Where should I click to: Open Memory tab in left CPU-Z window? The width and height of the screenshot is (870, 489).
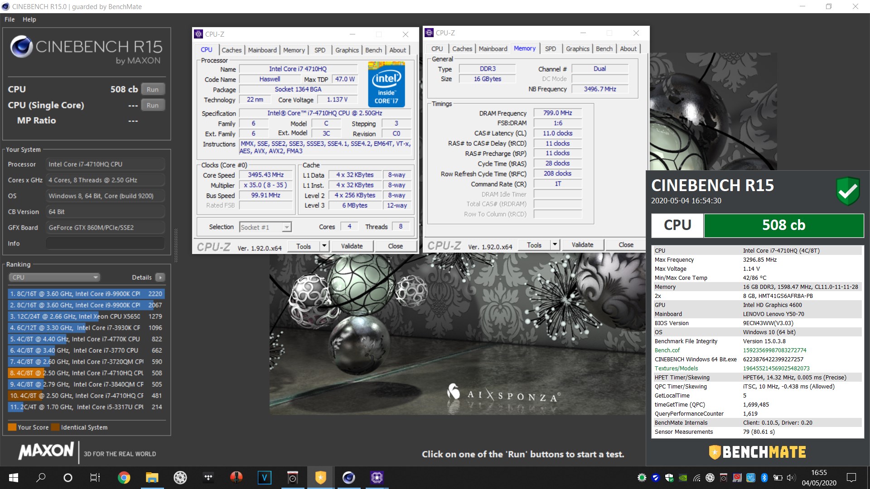294,50
